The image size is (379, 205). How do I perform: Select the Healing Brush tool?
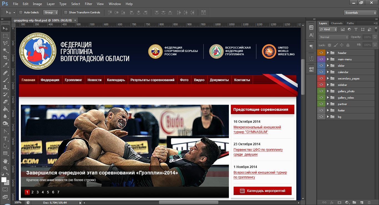[x=5, y=73]
